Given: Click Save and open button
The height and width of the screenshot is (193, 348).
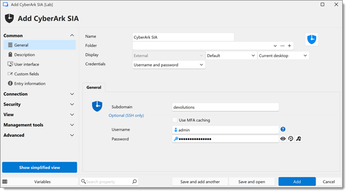Looking at the screenshot, I should tap(252, 181).
